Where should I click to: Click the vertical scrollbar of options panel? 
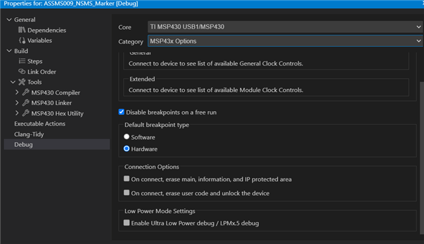click(422, 158)
